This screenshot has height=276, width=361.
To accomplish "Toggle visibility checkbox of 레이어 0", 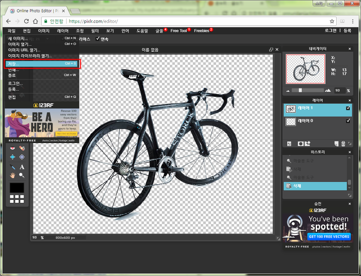I will click(348, 121).
